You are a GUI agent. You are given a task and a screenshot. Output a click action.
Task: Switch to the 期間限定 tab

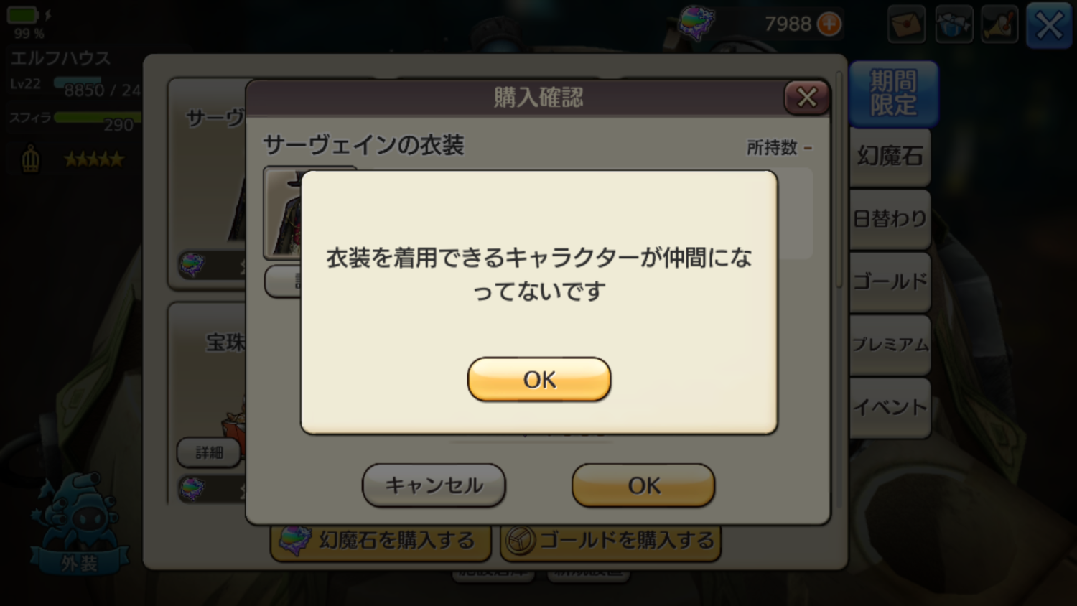(x=893, y=93)
